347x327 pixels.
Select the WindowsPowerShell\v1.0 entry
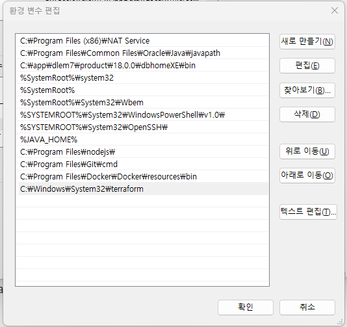pos(142,115)
